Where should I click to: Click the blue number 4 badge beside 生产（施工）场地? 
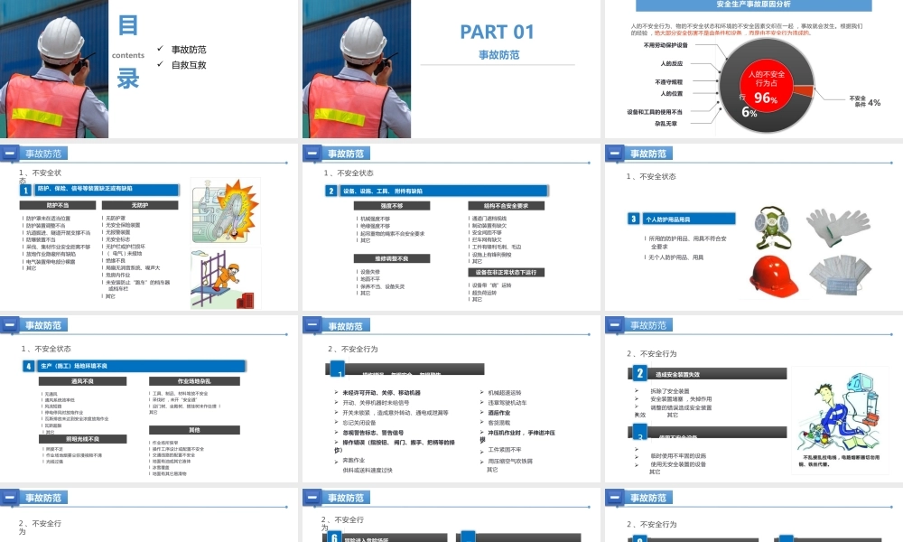[x=28, y=366]
